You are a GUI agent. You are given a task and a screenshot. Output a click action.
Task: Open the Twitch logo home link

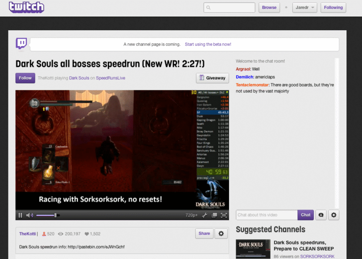(x=26, y=7)
